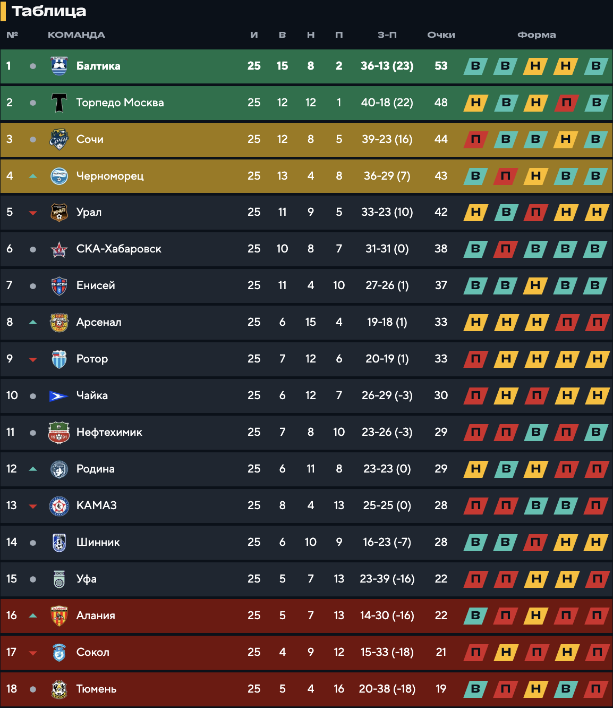Viewport: 613px width, 708px height.
Task: Click Балтика's last green В form badge
Action: [x=596, y=66]
